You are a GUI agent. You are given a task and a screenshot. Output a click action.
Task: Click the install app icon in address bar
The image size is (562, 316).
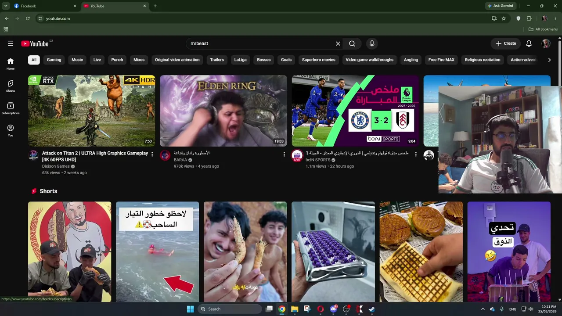click(494, 18)
